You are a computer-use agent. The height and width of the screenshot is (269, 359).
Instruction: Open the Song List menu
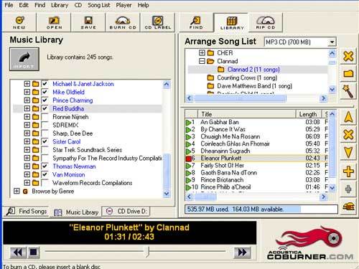[x=99, y=5]
